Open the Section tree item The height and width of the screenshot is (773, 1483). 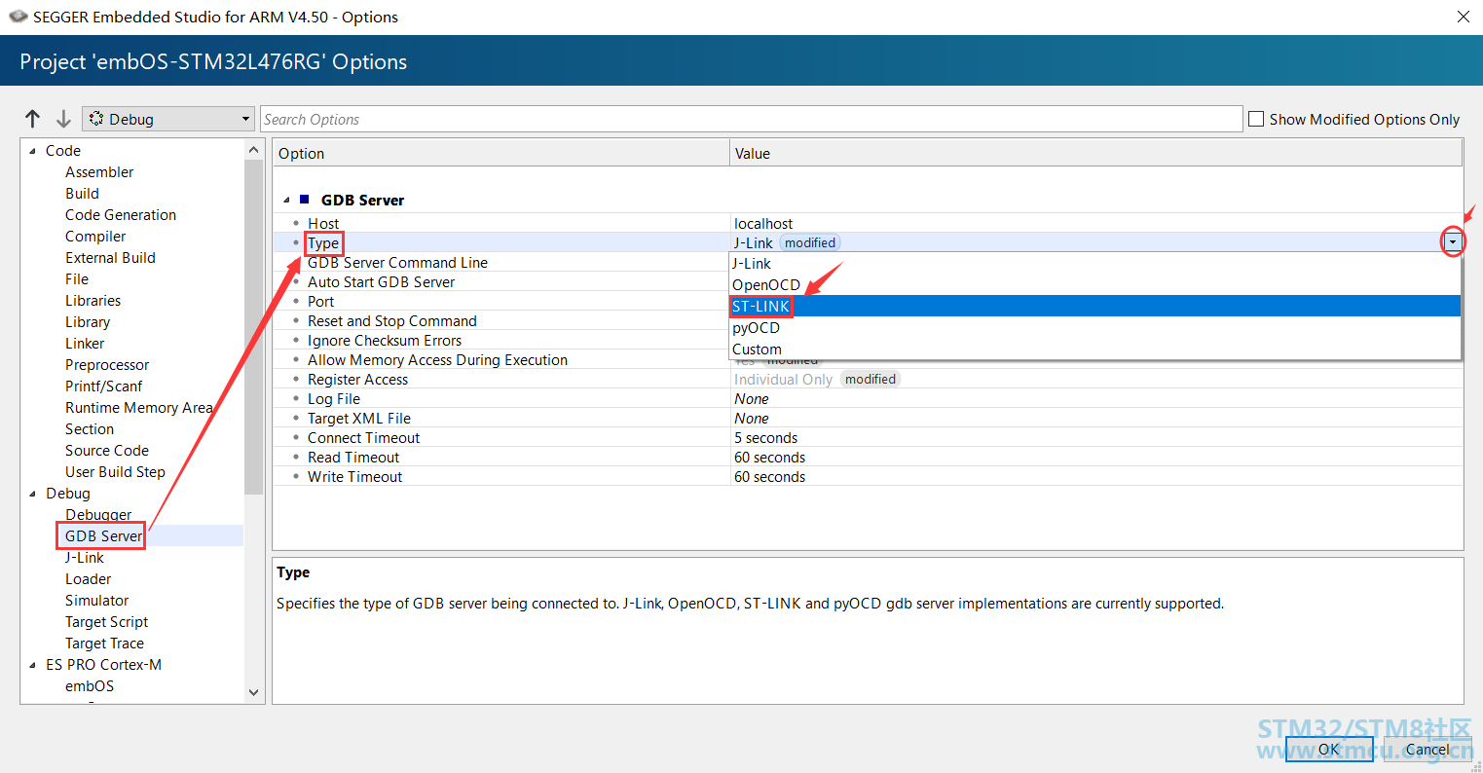(90, 429)
